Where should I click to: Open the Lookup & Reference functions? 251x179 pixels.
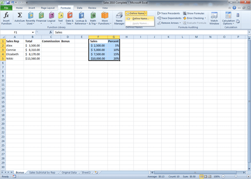click(81, 18)
